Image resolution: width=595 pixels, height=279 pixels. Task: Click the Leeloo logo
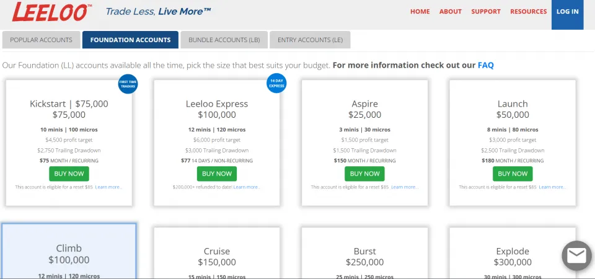(52, 12)
